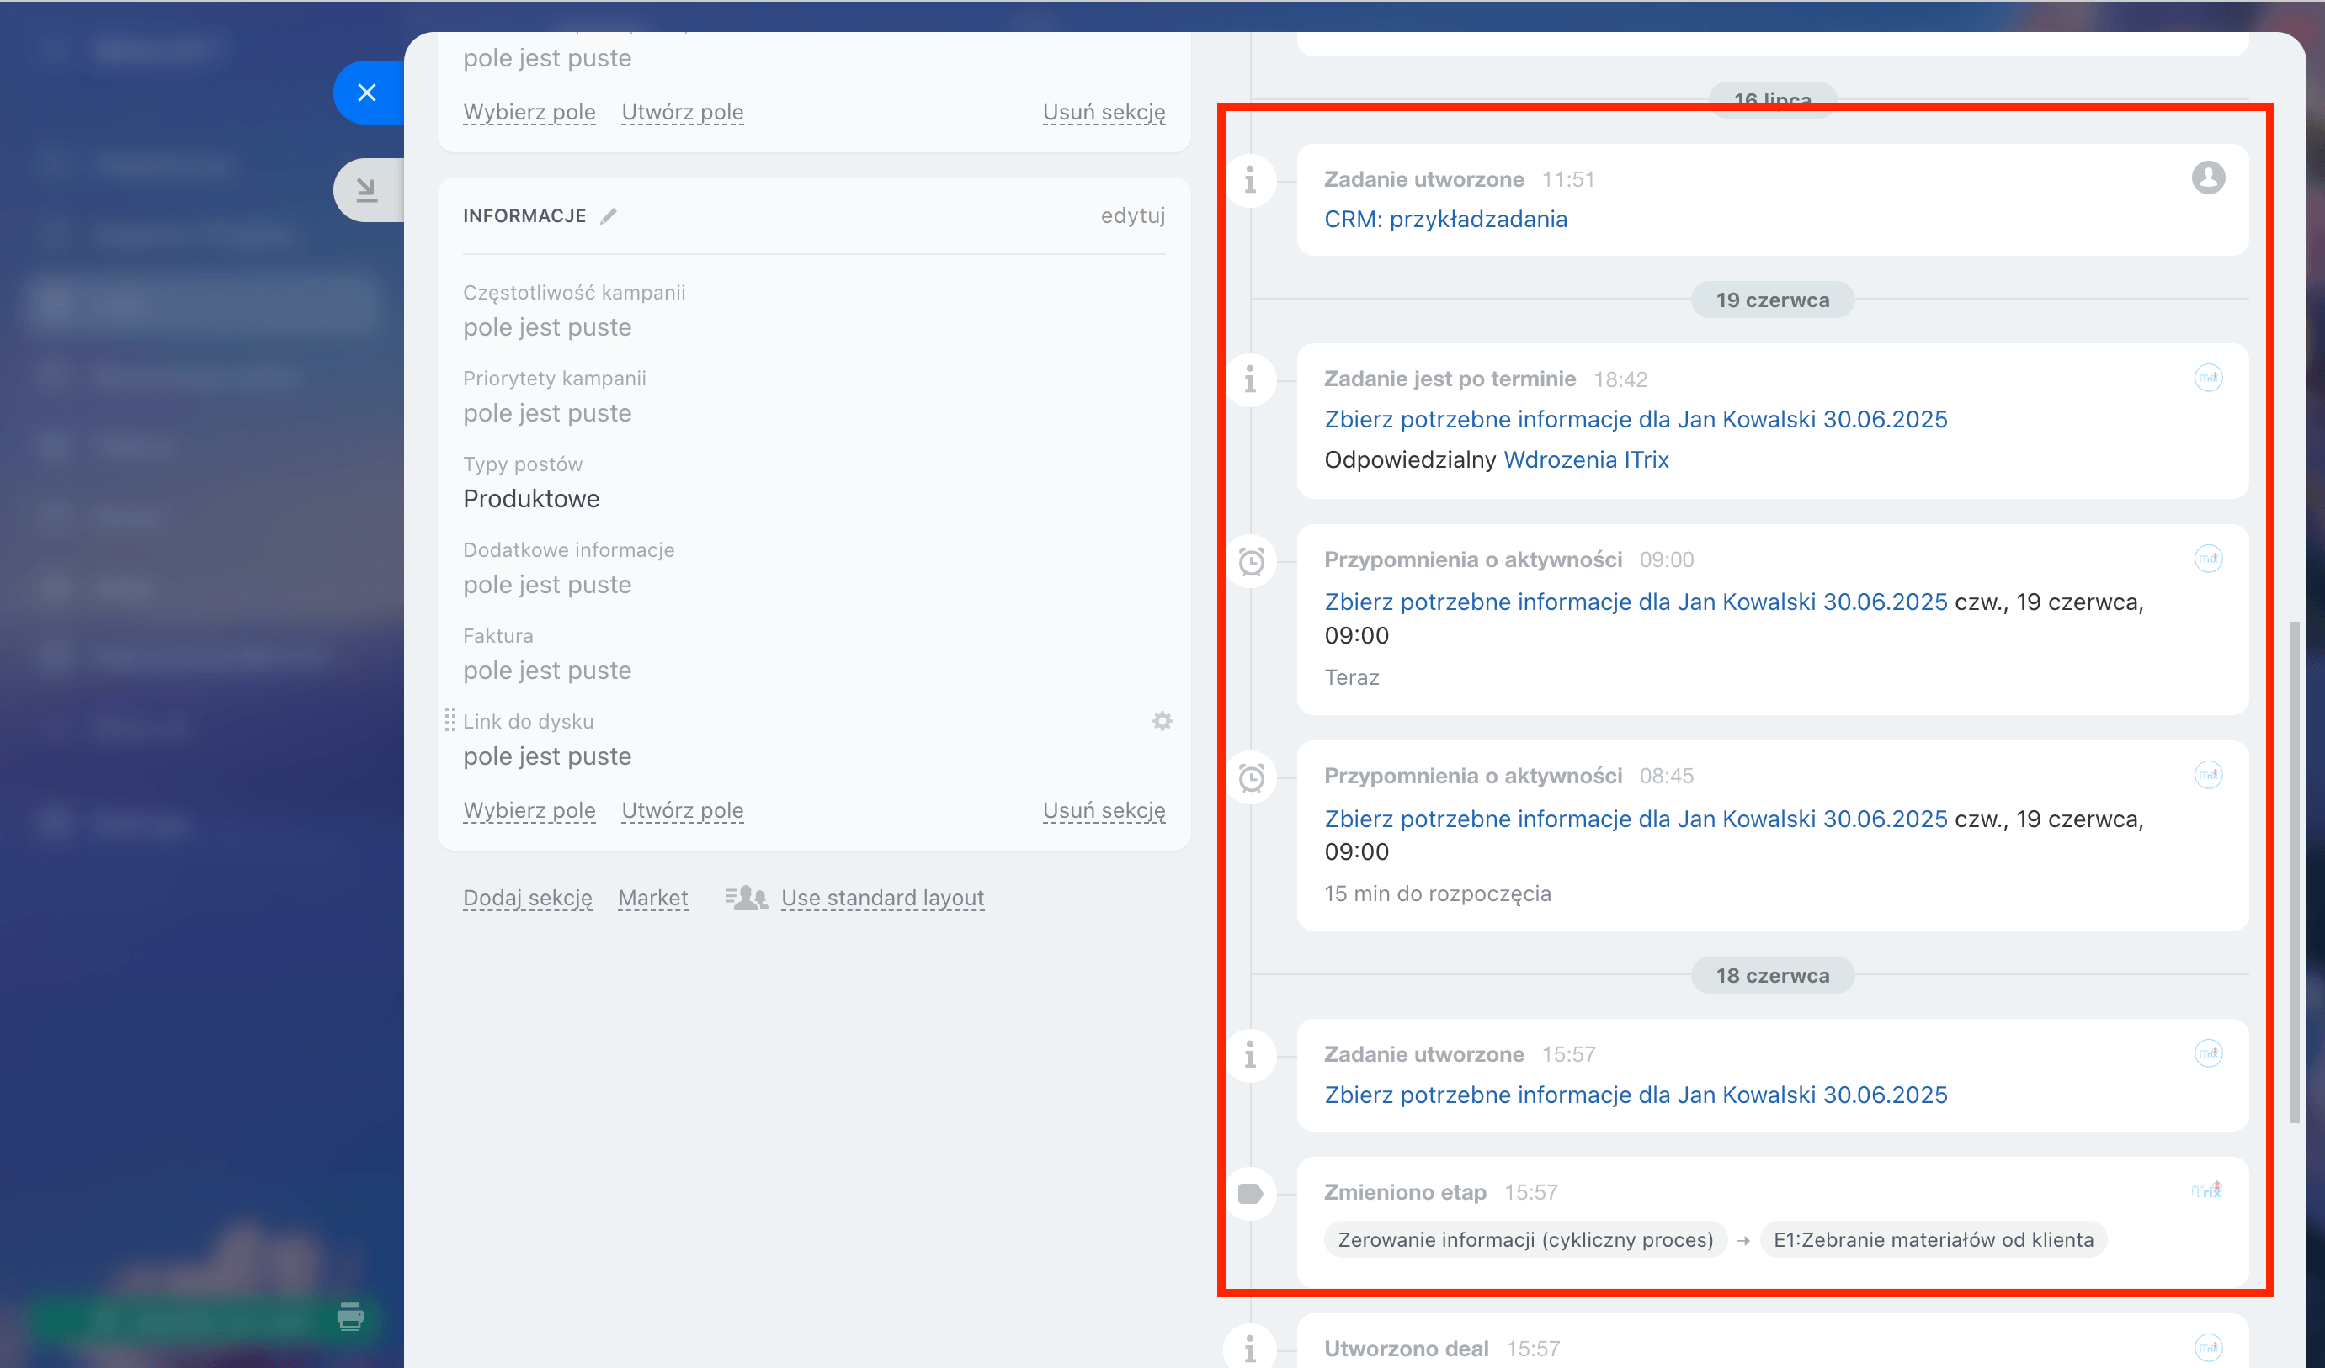Click the pencil icon next to INFORMACJE
The height and width of the screenshot is (1368, 2325).
[x=608, y=215]
